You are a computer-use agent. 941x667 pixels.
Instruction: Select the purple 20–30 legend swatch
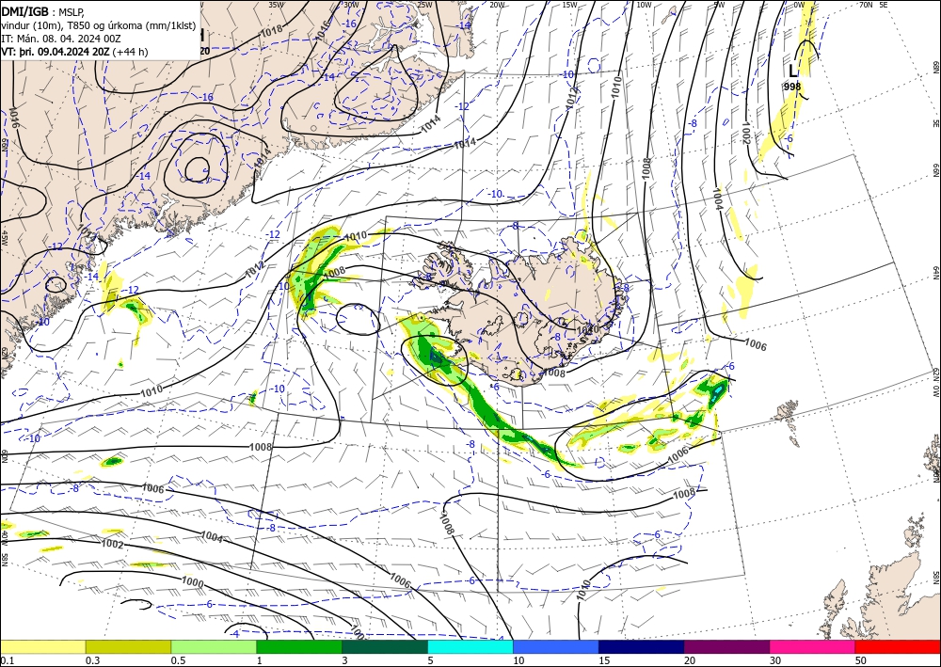726,646
